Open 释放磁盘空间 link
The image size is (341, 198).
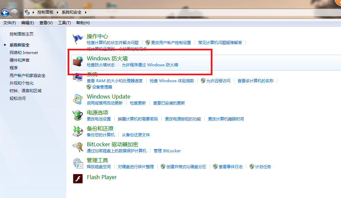(x=99, y=167)
